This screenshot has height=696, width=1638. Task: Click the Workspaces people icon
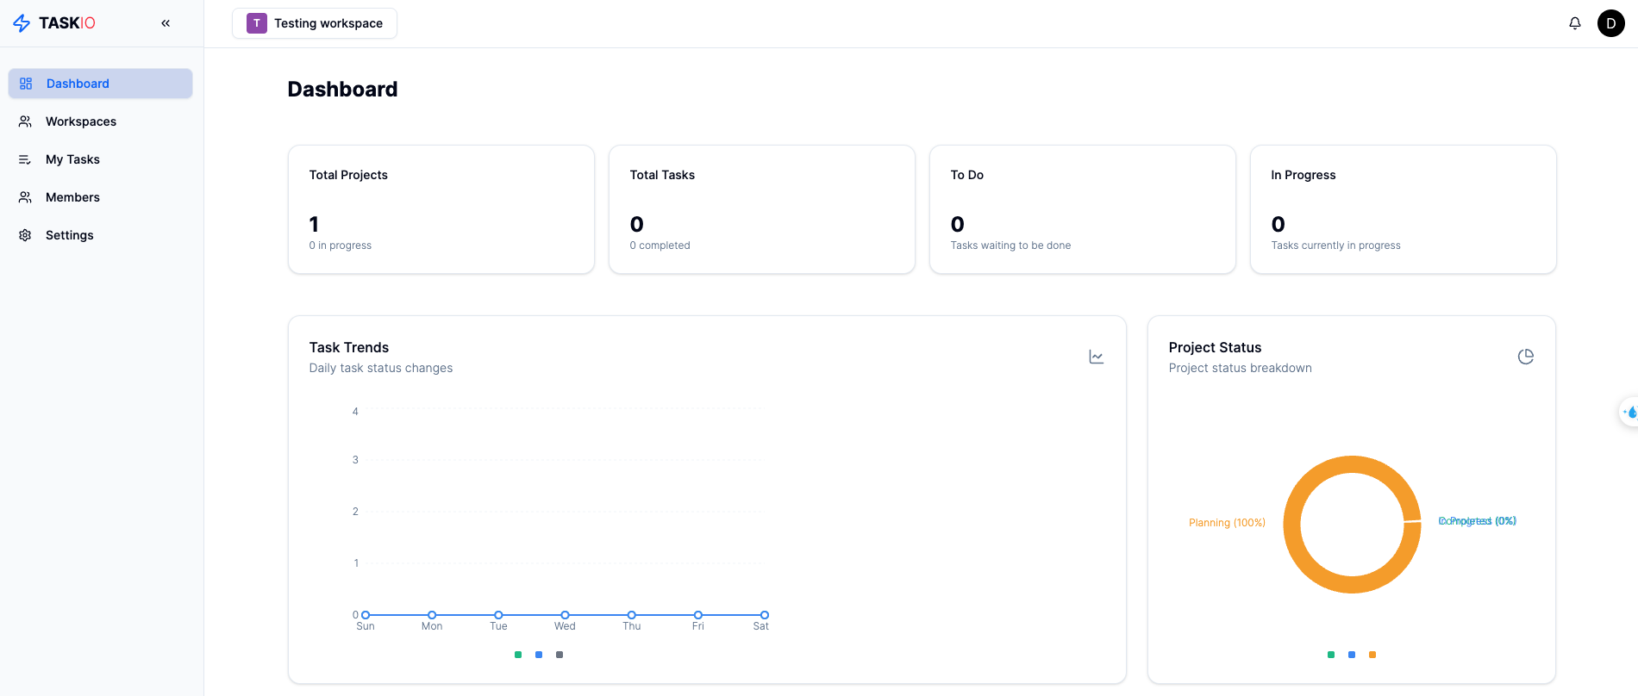coord(26,121)
